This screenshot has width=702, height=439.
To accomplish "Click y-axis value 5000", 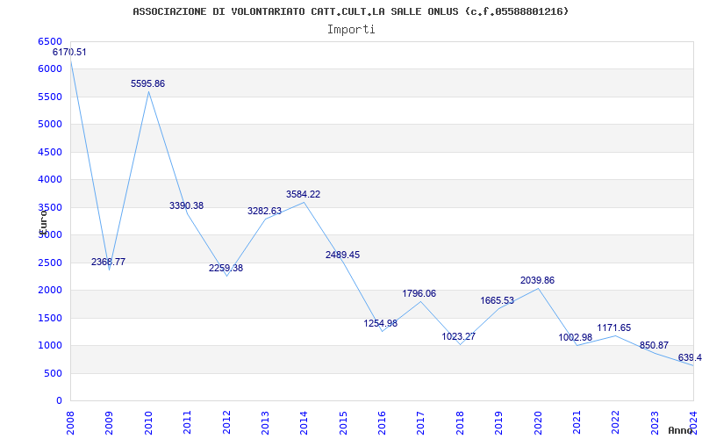I will click(x=50, y=124).
